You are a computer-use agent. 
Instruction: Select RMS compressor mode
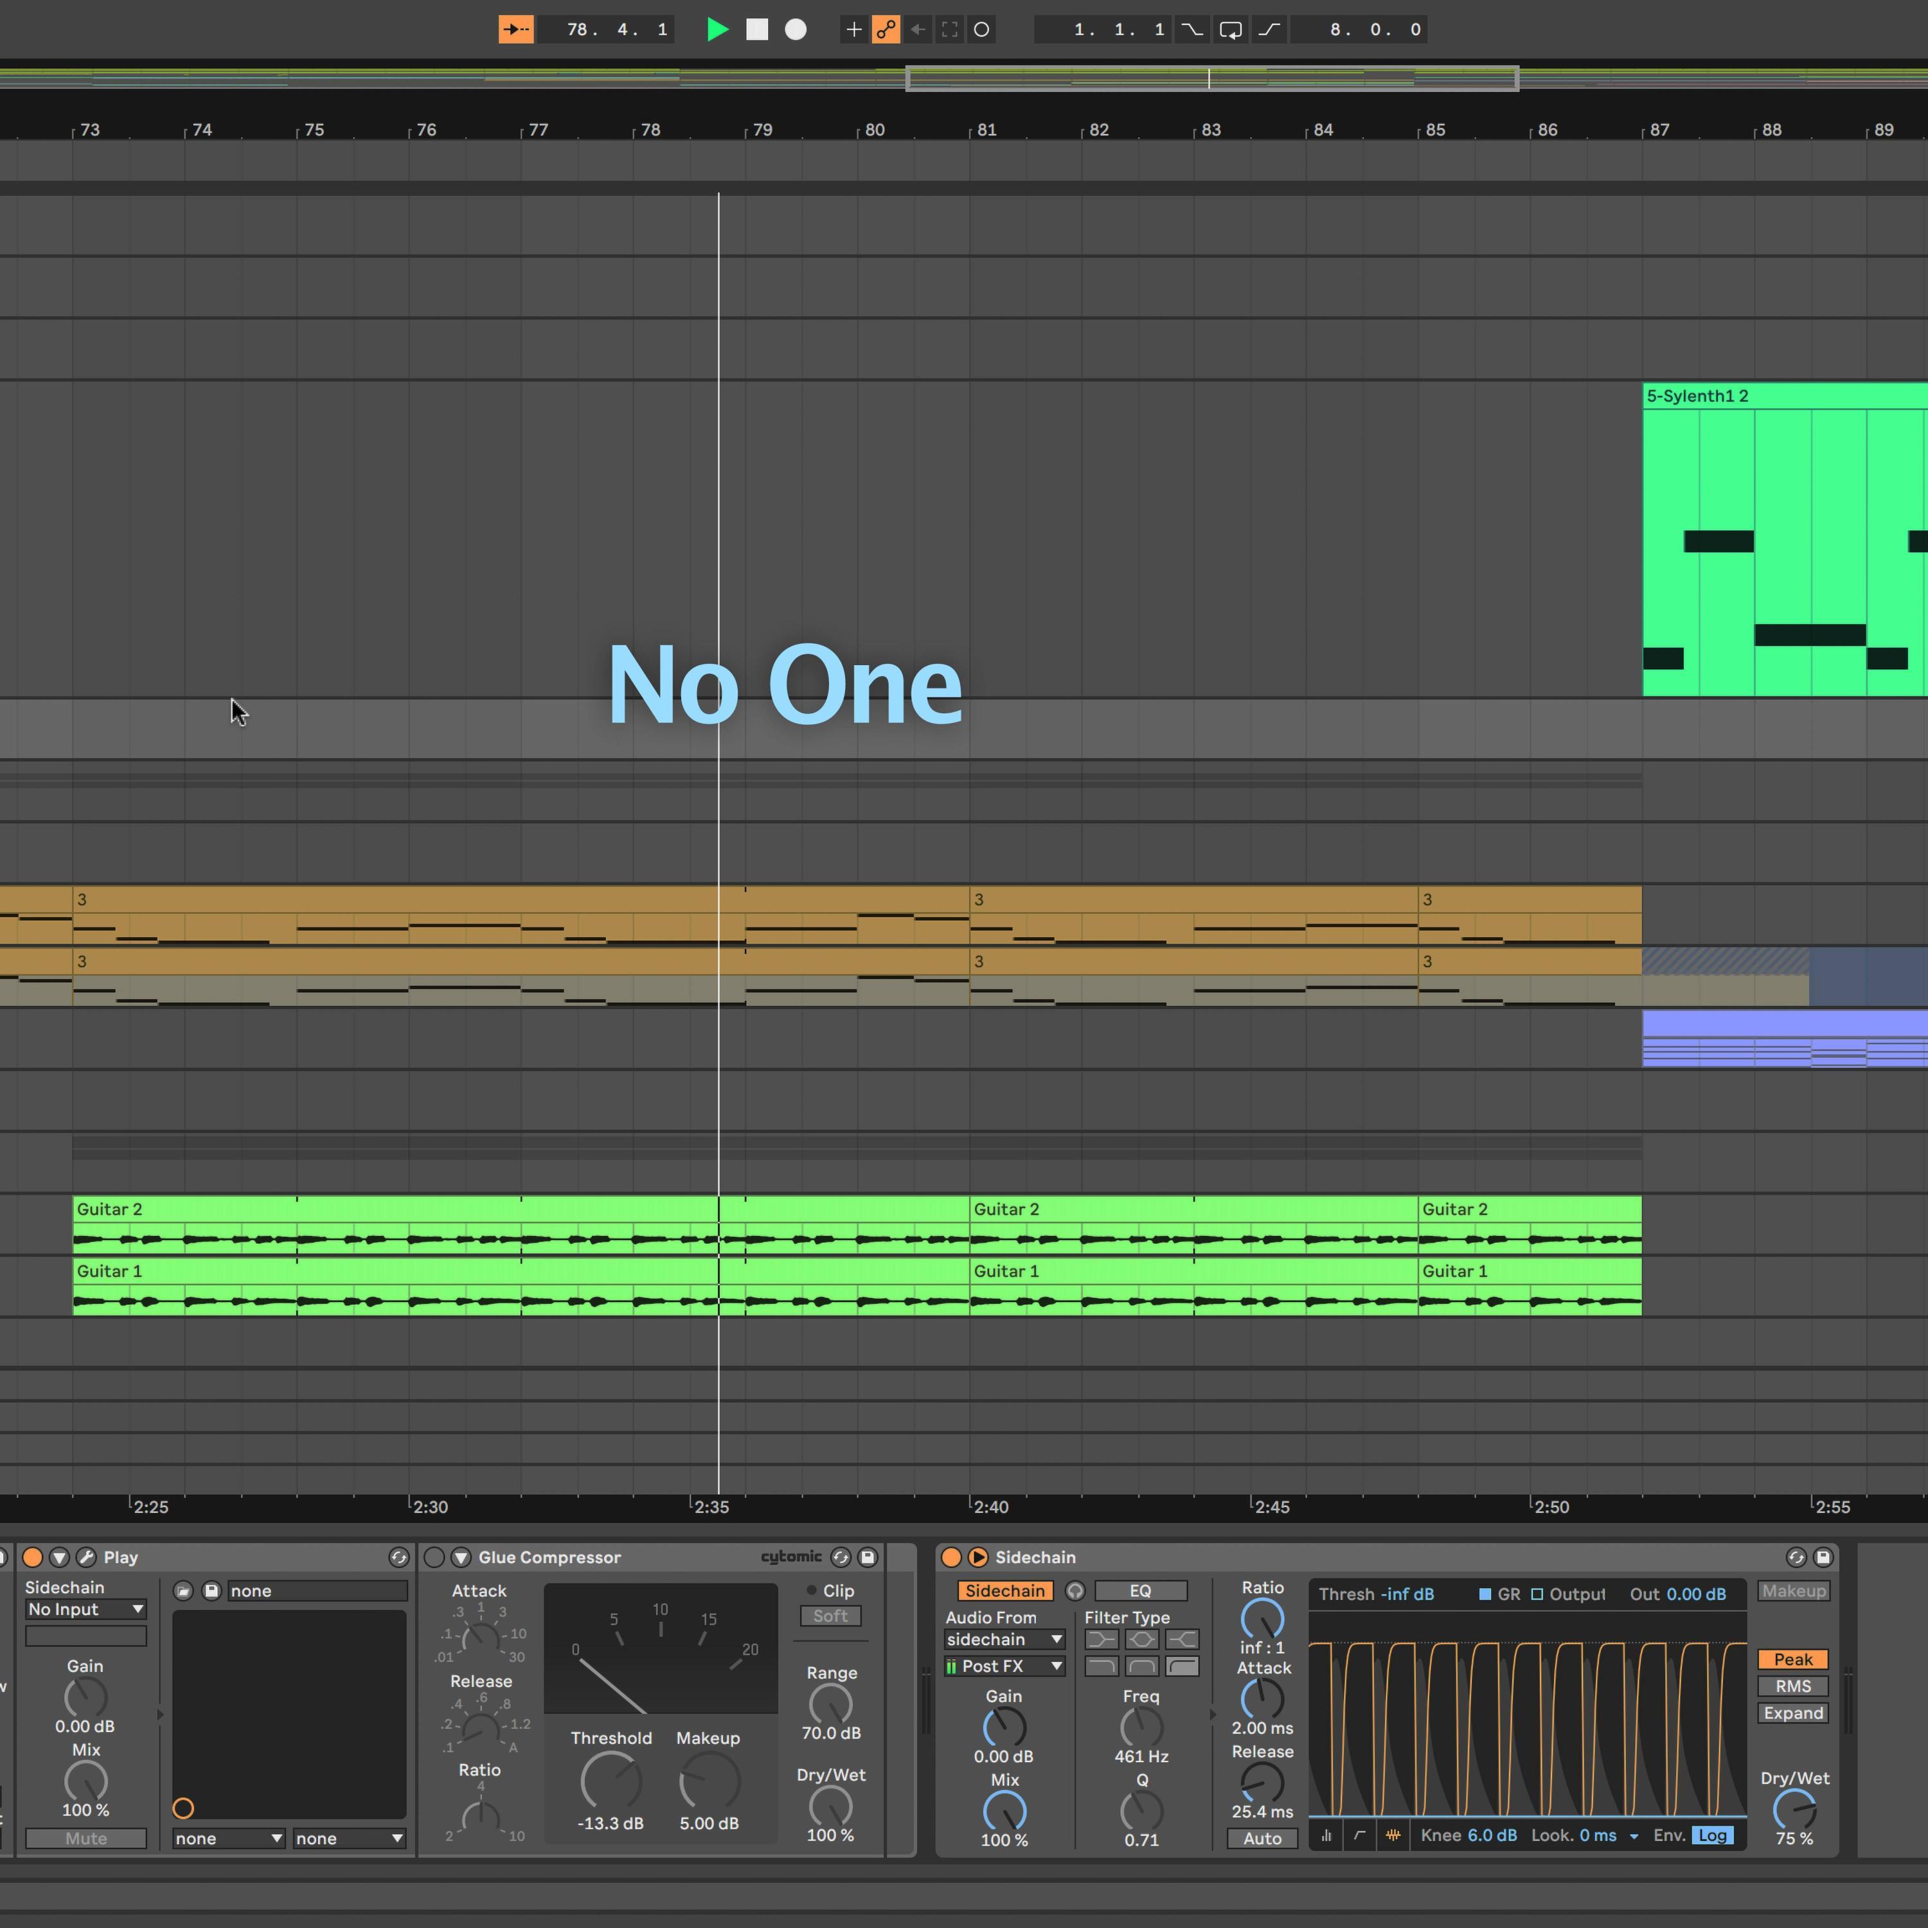(1793, 1686)
